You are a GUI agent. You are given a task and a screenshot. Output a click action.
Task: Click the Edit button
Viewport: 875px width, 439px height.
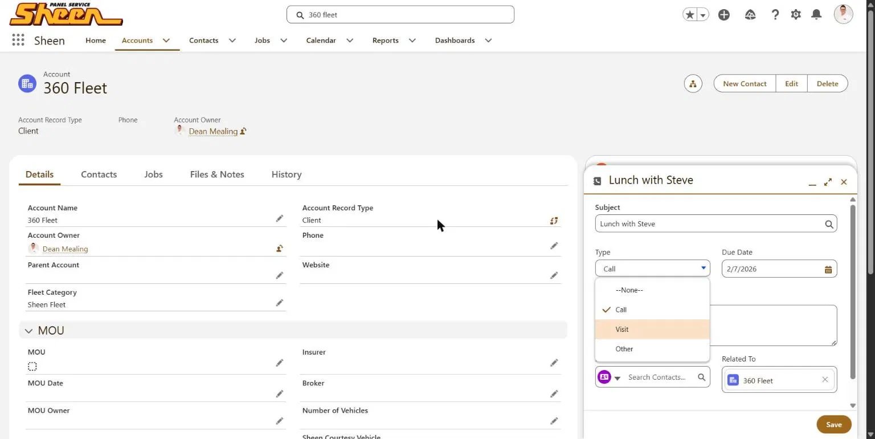pyautogui.click(x=791, y=83)
